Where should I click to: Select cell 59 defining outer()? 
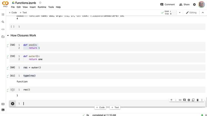tap(107, 58)
